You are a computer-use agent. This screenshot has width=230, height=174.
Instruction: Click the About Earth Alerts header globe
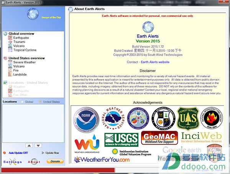pos(71,9)
